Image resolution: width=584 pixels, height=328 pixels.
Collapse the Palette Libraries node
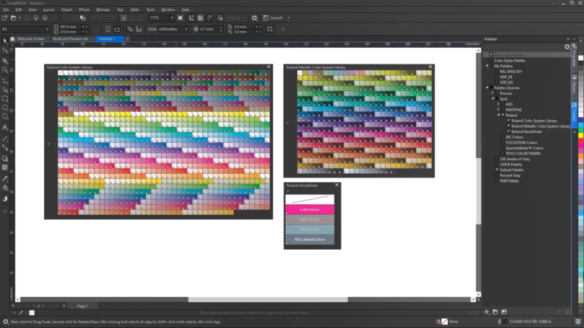[x=487, y=88]
